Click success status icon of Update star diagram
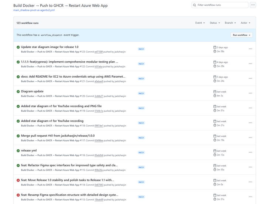 (18, 47)
